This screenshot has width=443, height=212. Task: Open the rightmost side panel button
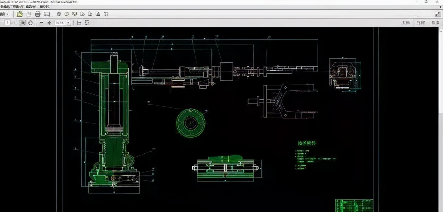pos(436,23)
